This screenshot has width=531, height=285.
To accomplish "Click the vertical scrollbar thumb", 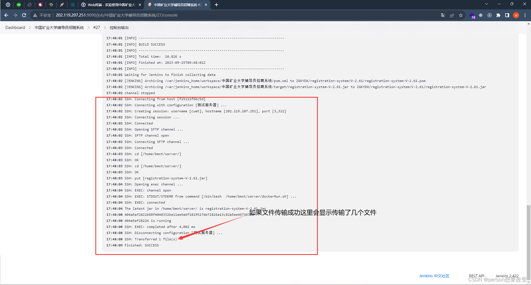I will point(529,243).
